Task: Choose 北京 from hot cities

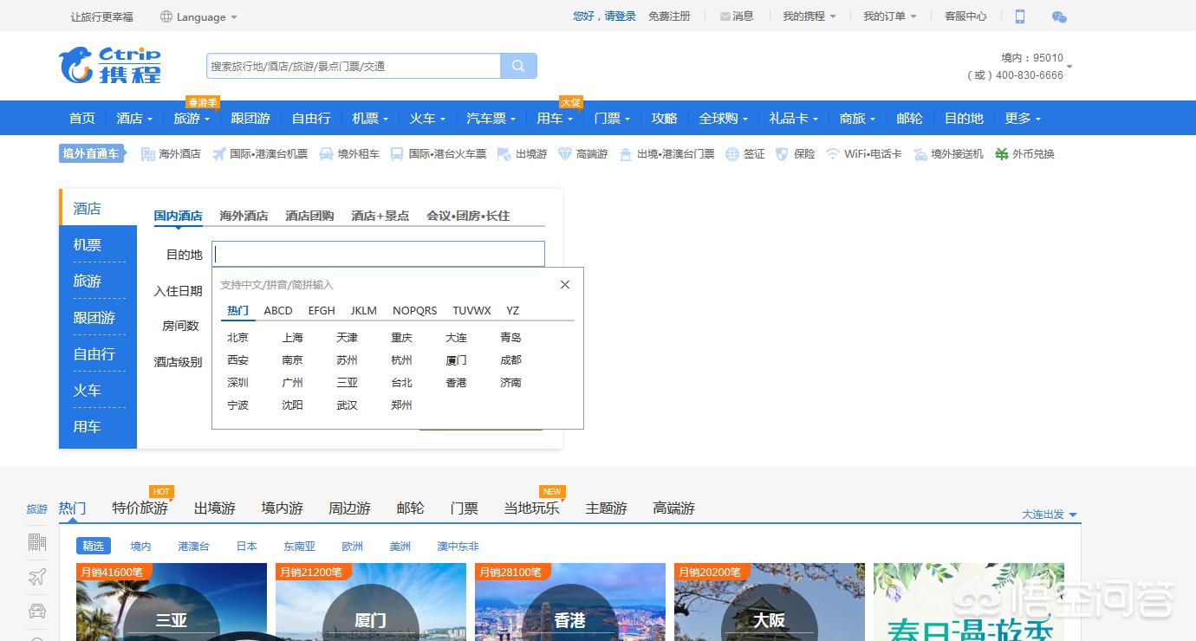Action: tap(237, 337)
